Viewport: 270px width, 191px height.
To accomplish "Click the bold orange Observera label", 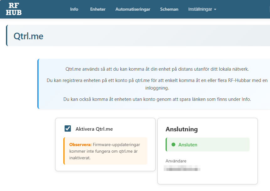I will [x=80, y=145].
